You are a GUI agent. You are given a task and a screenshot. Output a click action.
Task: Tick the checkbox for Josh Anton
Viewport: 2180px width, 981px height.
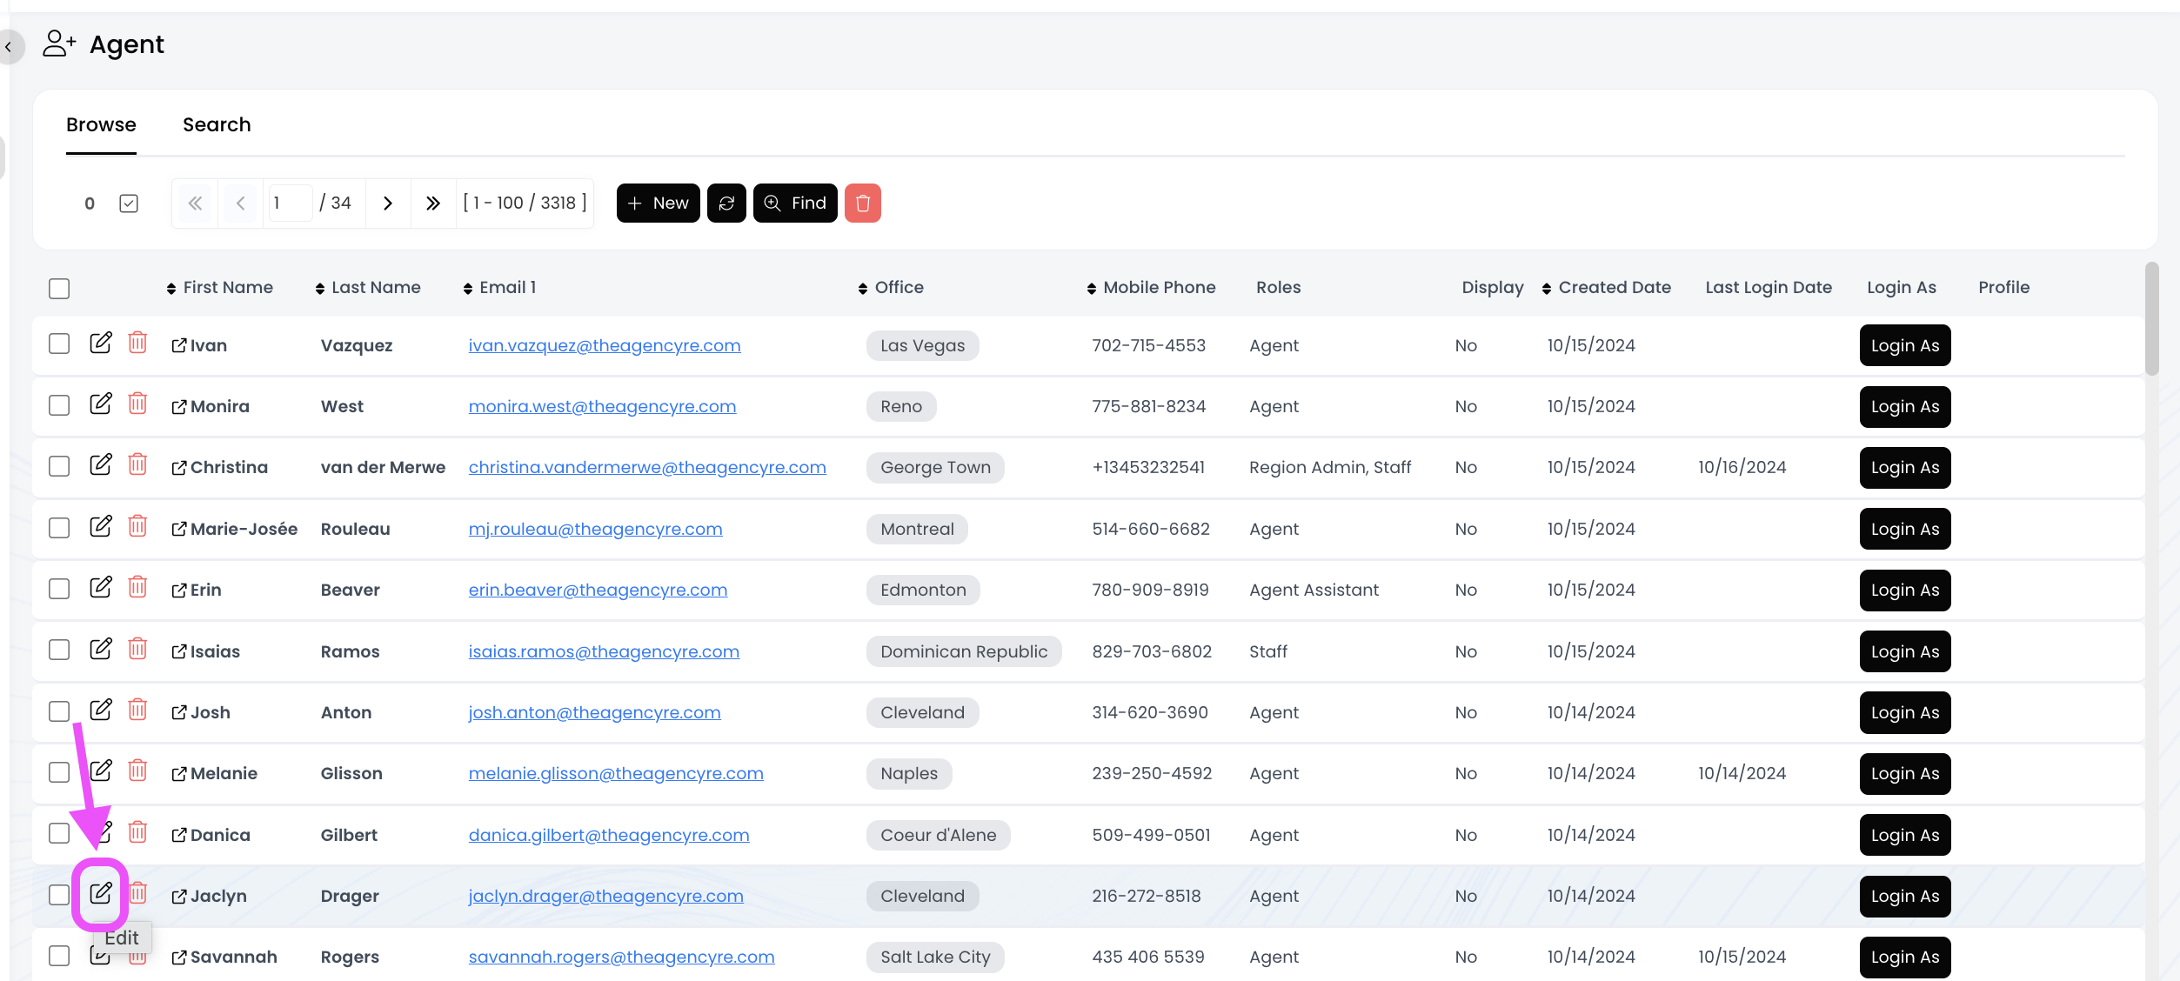pyautogui.click(x=59, y=711)
